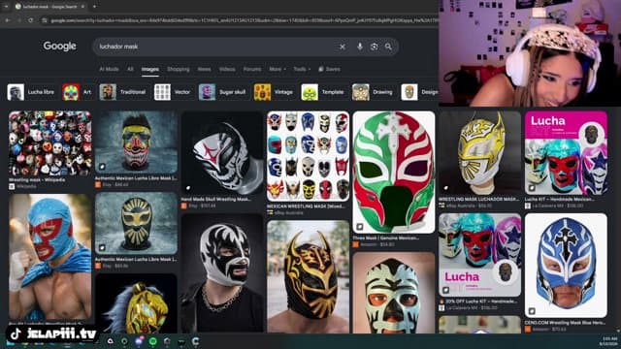621x349 pixels.
Task: Switch to the All results tab
Action: [x=130, y=69]
